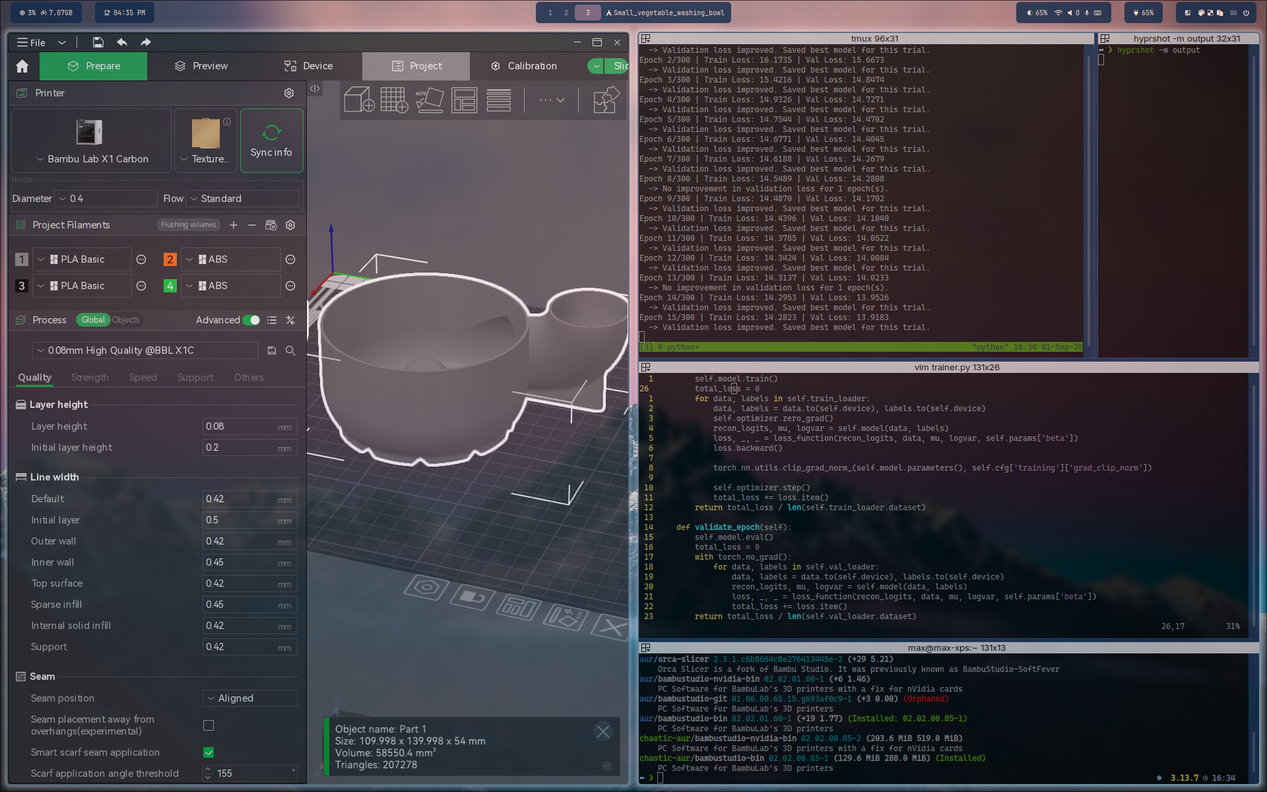
Task: Open the Strength settings tab
Action: click(90, 378)
